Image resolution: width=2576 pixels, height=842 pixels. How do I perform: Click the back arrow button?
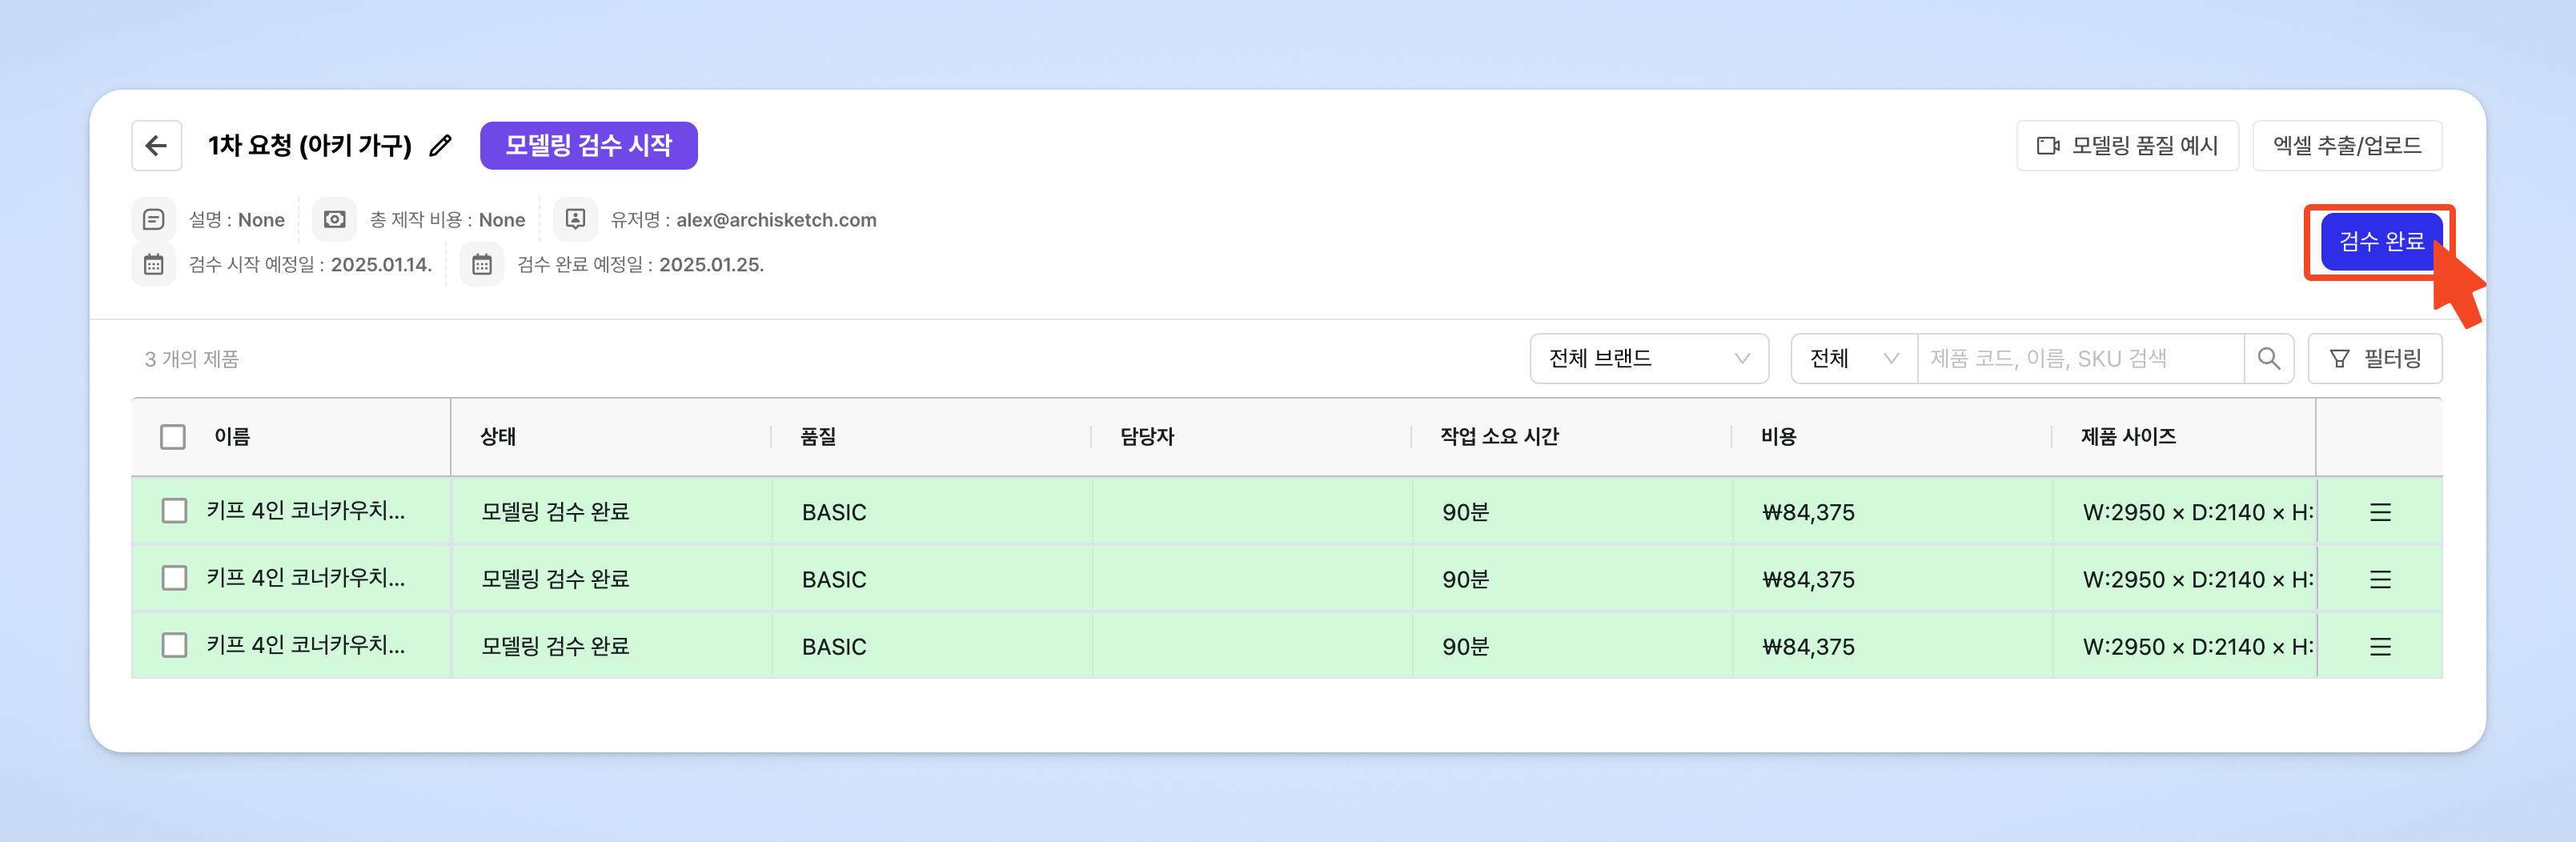[x=157, y=146]
